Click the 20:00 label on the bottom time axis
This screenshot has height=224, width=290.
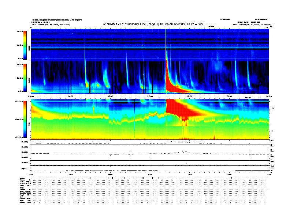pos(229,174)
